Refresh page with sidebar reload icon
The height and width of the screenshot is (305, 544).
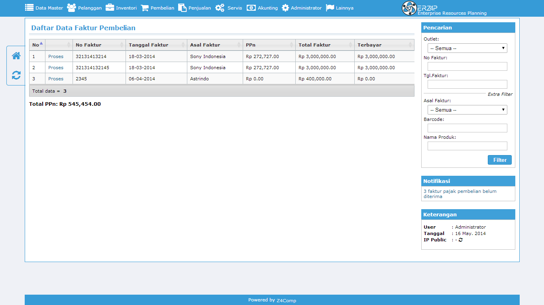pyautogui.click(x=16, y=75)
